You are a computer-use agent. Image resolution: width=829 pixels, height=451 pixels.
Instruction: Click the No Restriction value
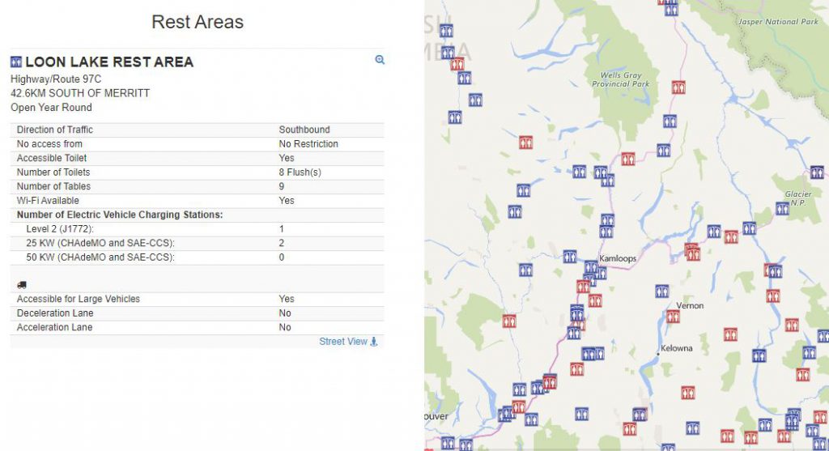click(308, 144)
